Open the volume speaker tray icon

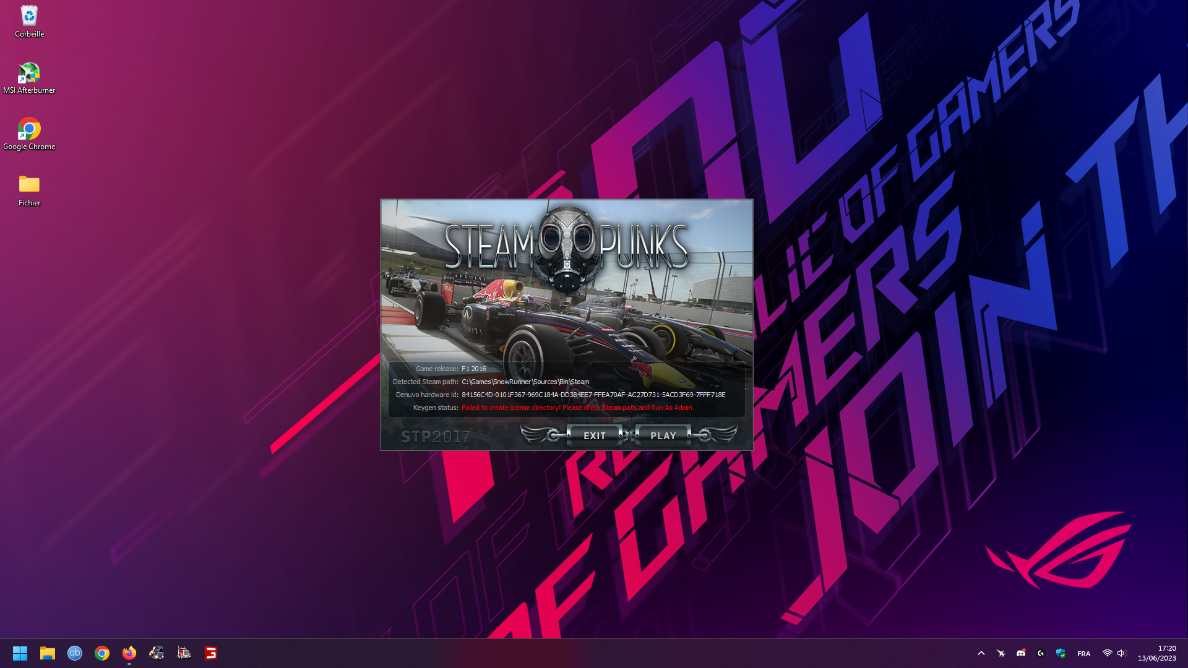point(1121,653)
